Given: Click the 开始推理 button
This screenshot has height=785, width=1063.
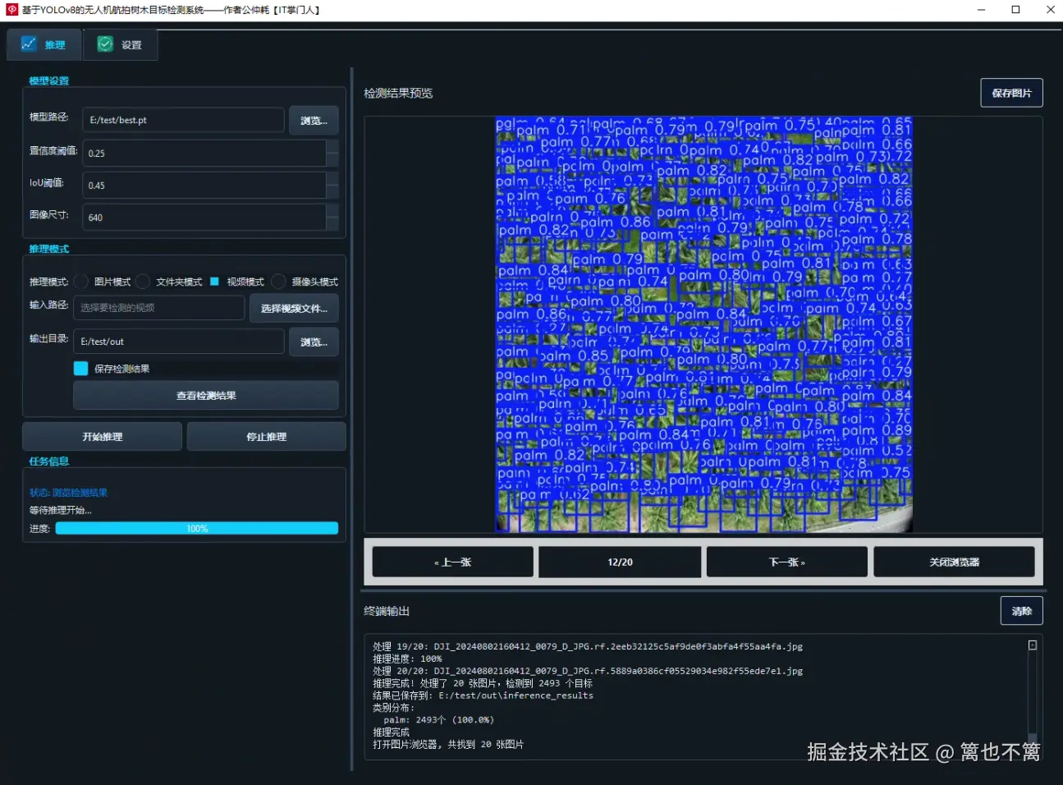Looking at the screenshot, I should [x=102, y=437].
